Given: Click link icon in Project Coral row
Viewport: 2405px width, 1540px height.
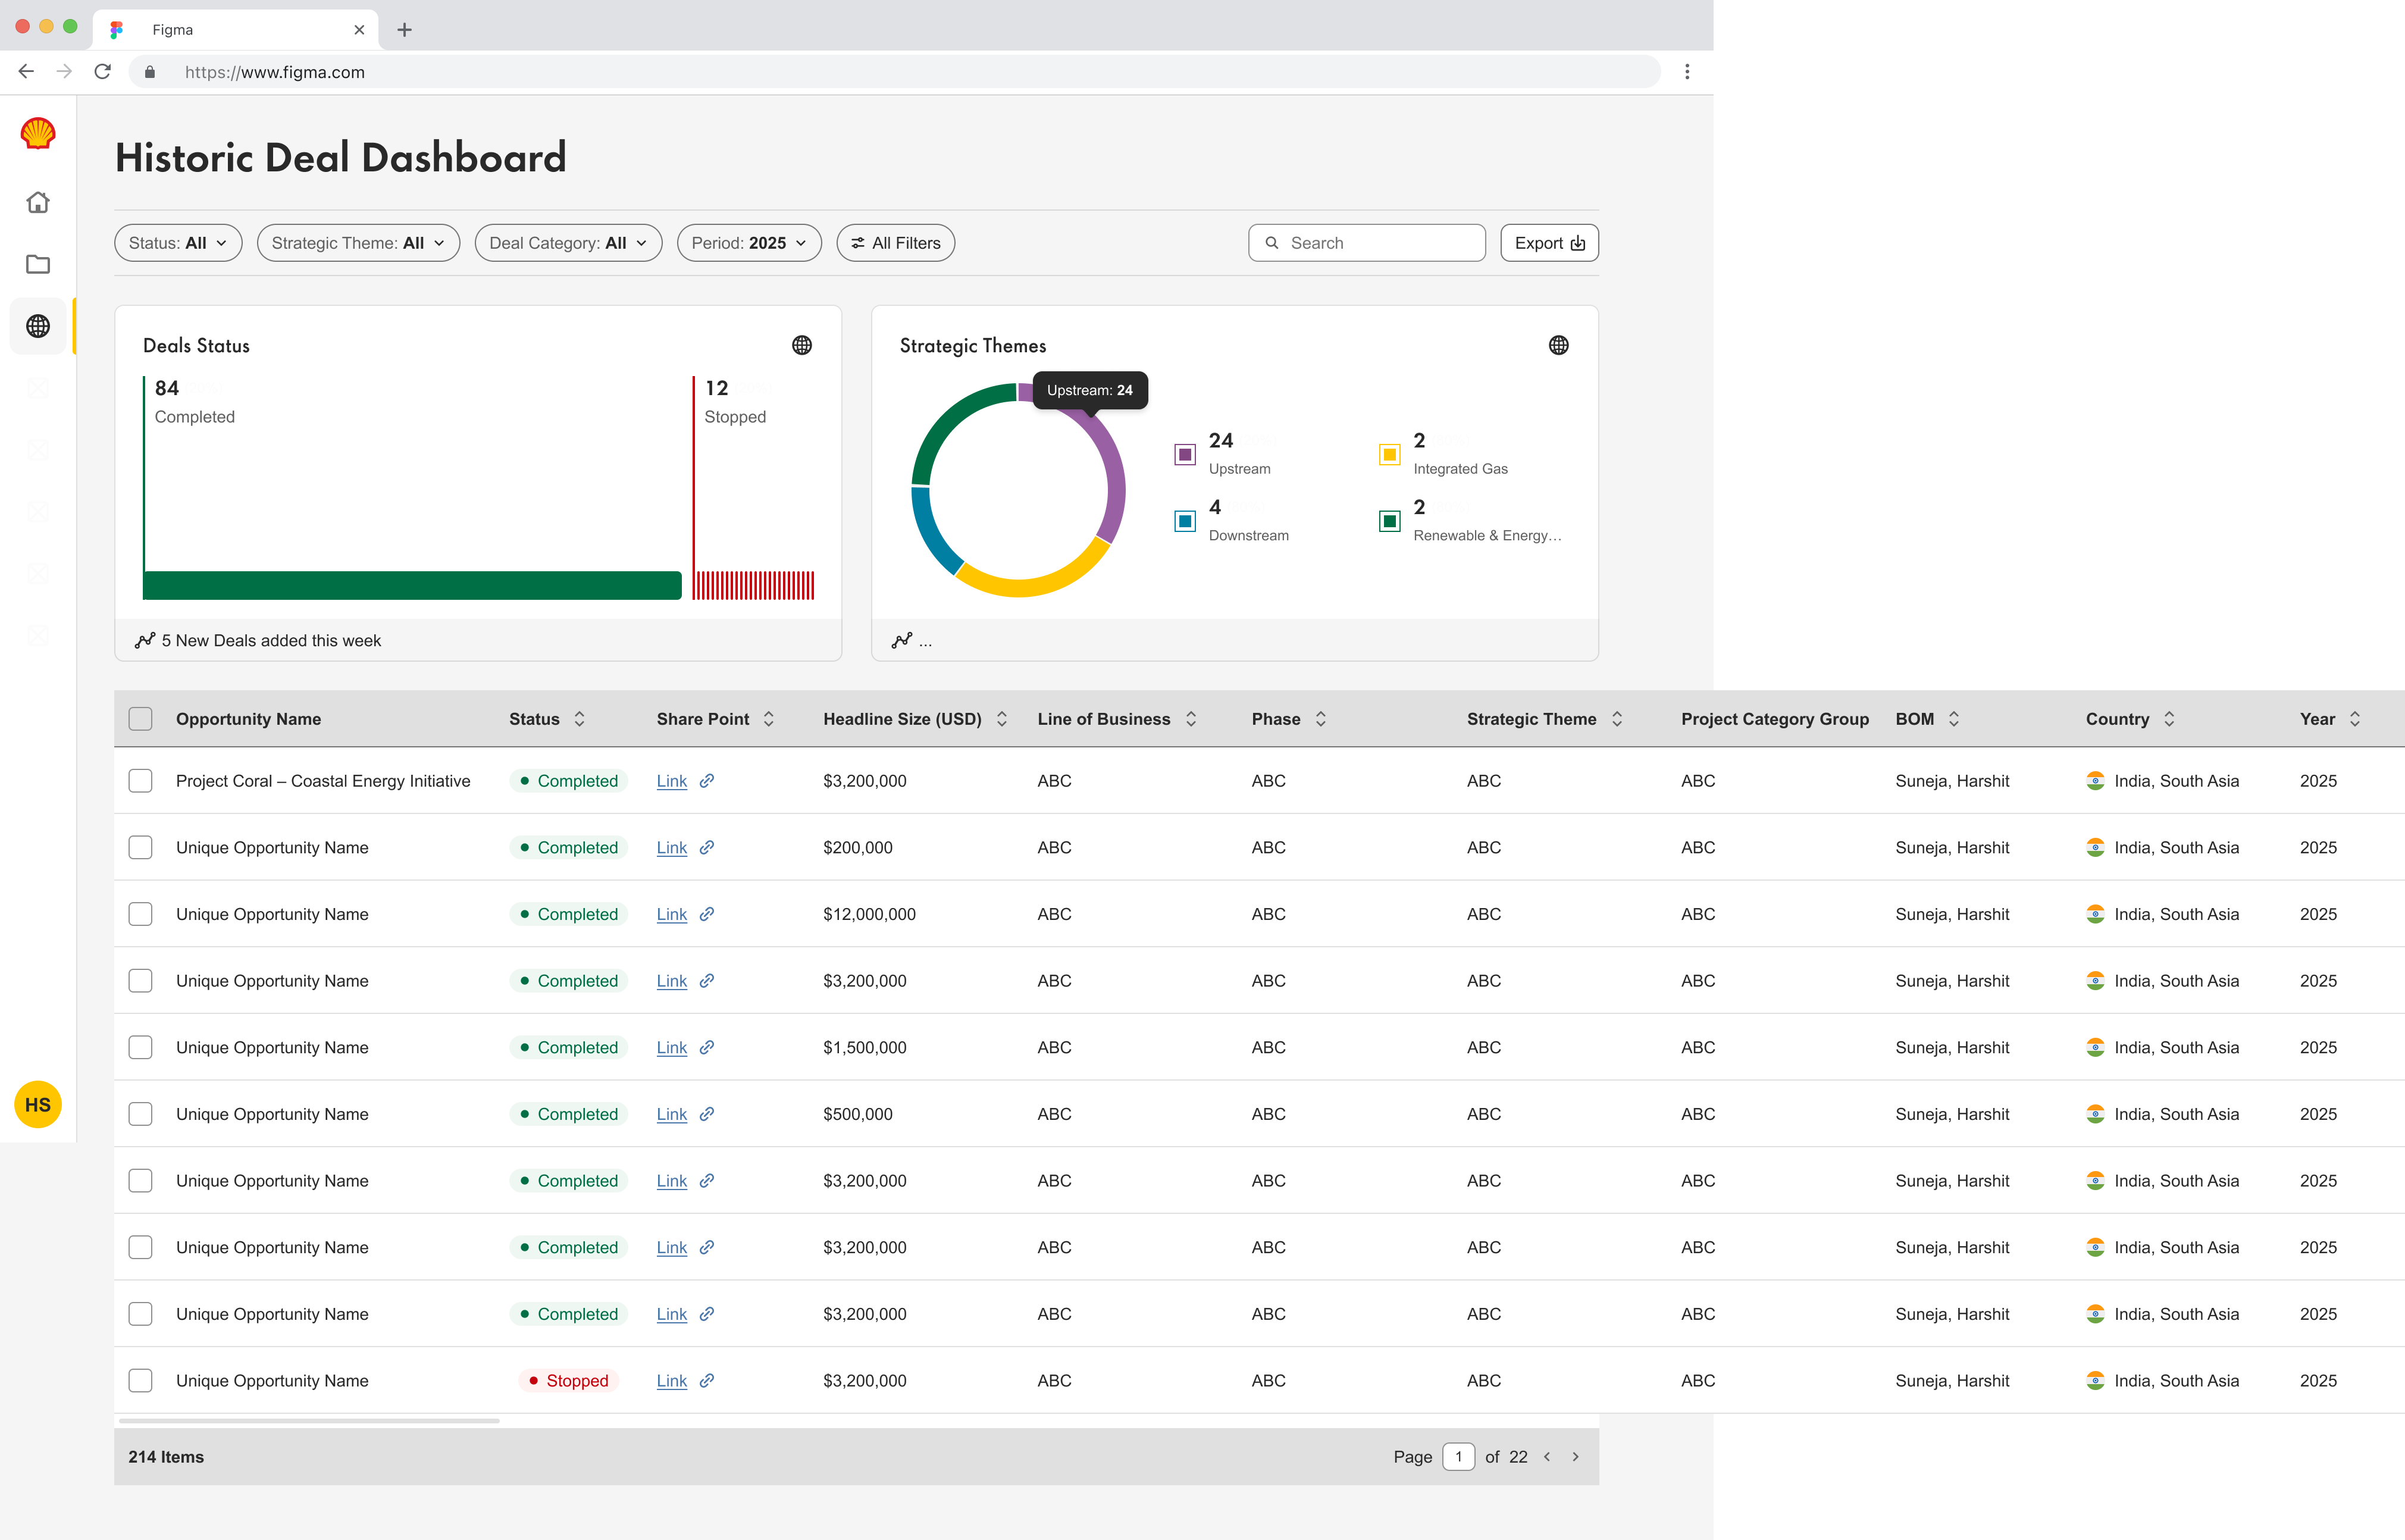Looking at the screenshot, I should click(706, 781).
